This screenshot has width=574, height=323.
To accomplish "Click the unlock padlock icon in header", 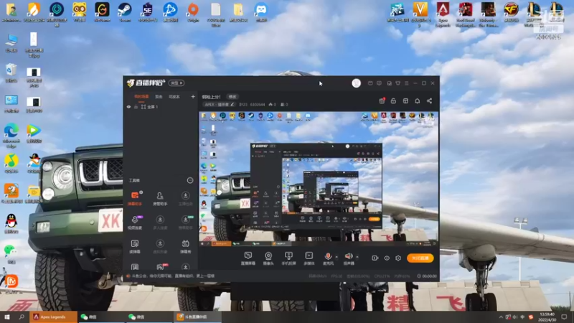I will coord(393,100).
